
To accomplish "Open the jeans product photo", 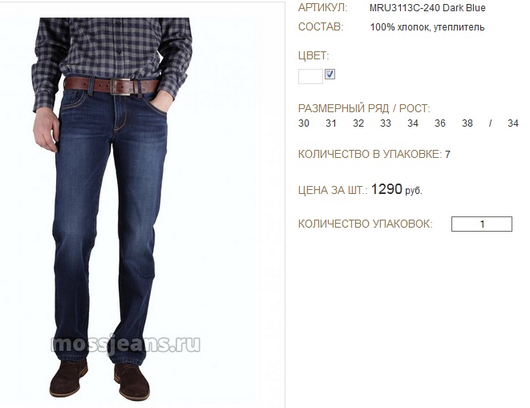I will coord(142,204).
